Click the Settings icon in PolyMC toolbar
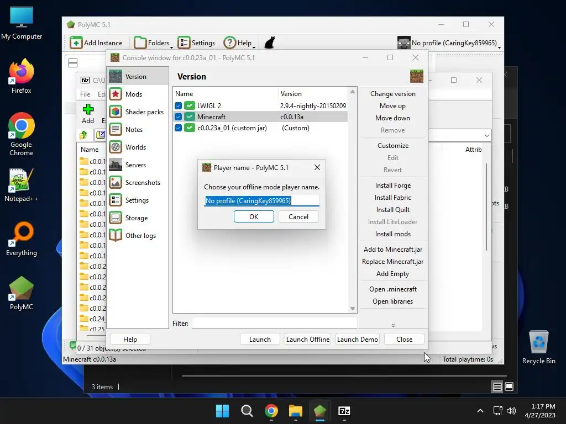 click(x=184, y=43)
